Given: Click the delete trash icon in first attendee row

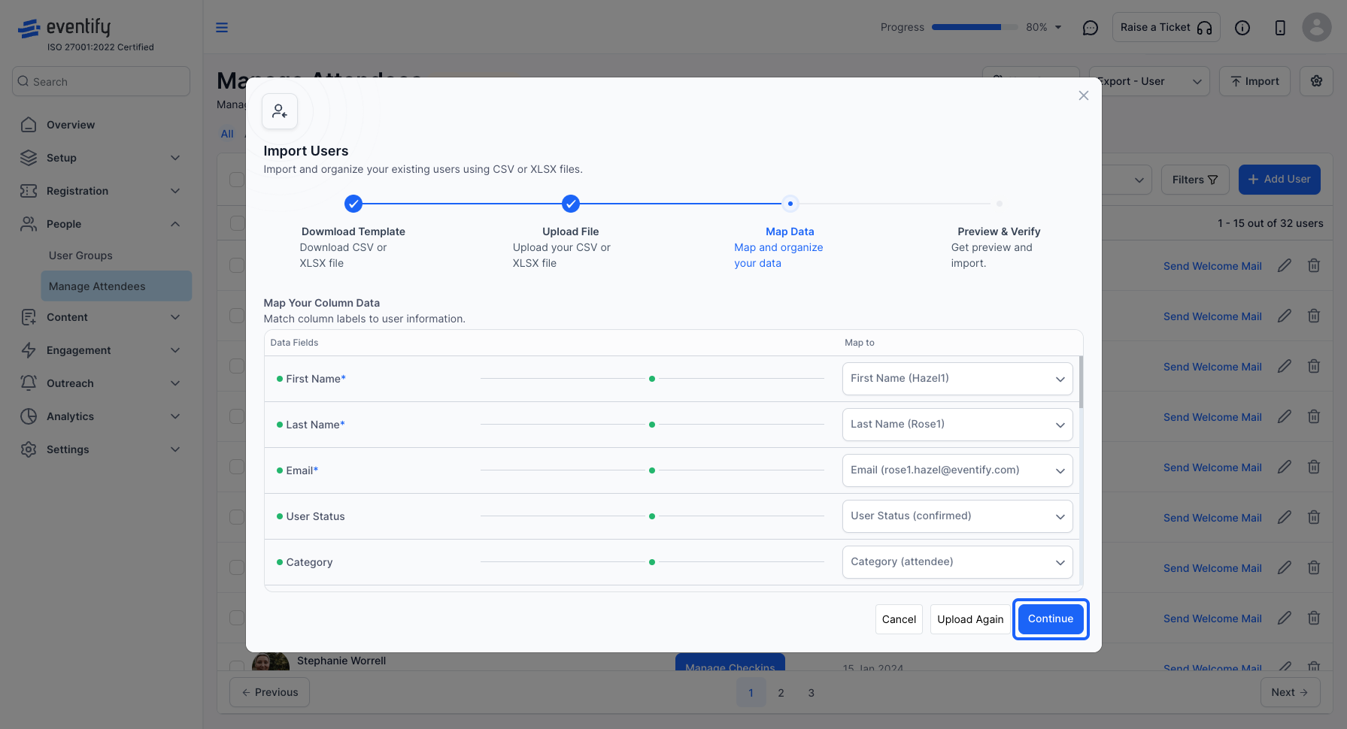Looking at the screenshot, I should pyautogui.click(x=1314, y=265).
